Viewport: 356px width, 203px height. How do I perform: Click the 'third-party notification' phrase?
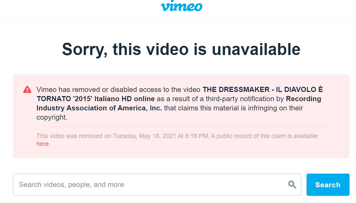(240, 99)
